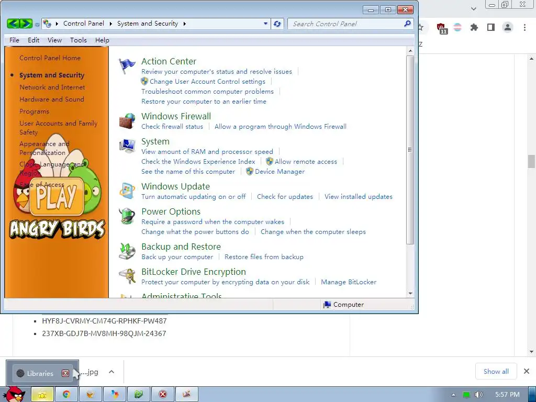The width and height of the screenshot is (536, 402).
Task: Click the BitLocker Drive Encryption key icon
Action: pos(127,276)
